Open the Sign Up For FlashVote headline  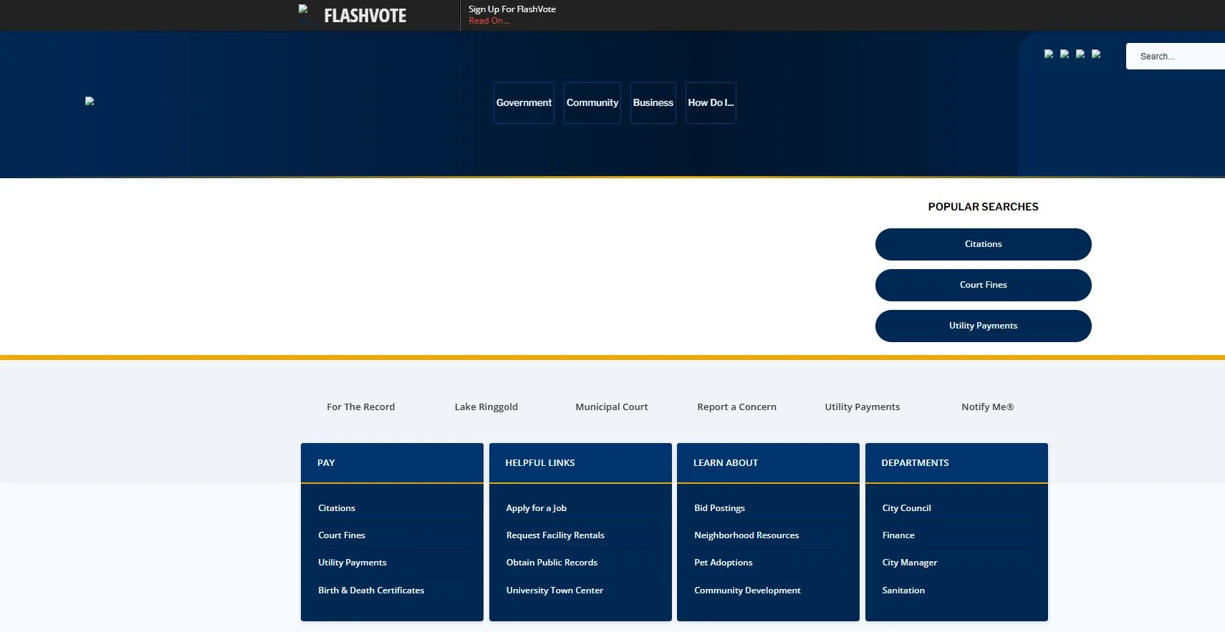pos(512,9)
